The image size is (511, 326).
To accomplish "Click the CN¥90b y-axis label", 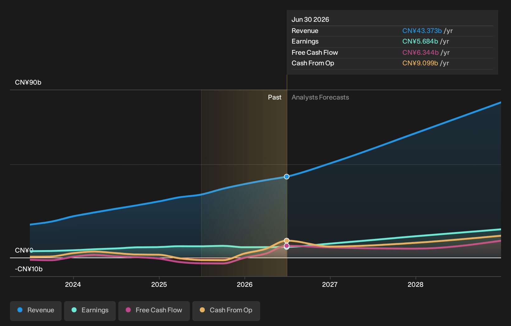I will pos(28,82).
